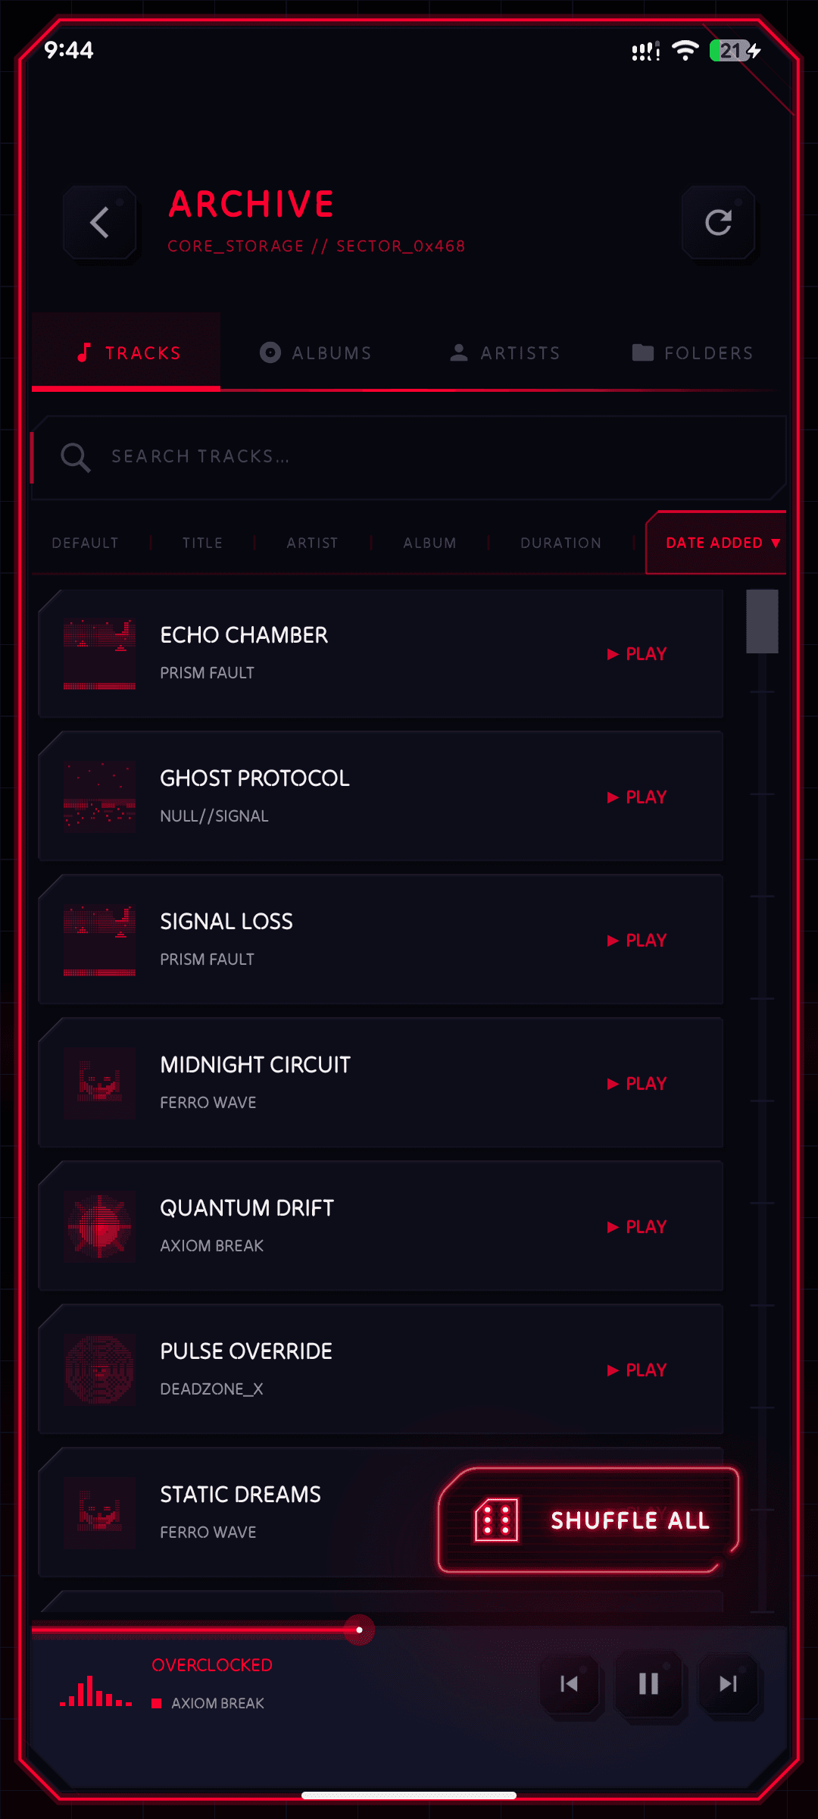The height and width of the screenshot is (1819, 818).
Task: Click the dice icon on Shuffle All
Action: coord(496,1520)
